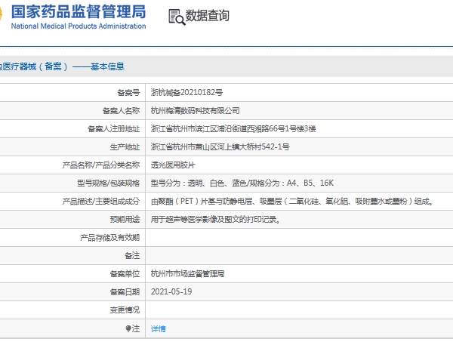Click the filing authority 杭州市市场监督管理局

click(x=187, y=273)
